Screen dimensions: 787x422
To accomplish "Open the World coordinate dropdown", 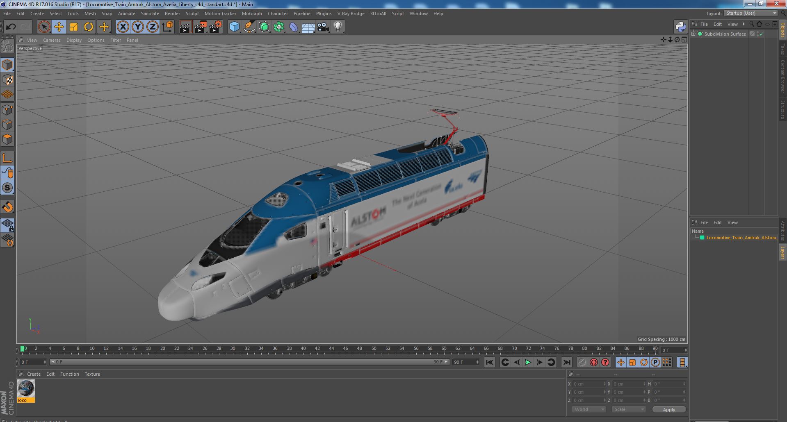I will coord(589,409).
